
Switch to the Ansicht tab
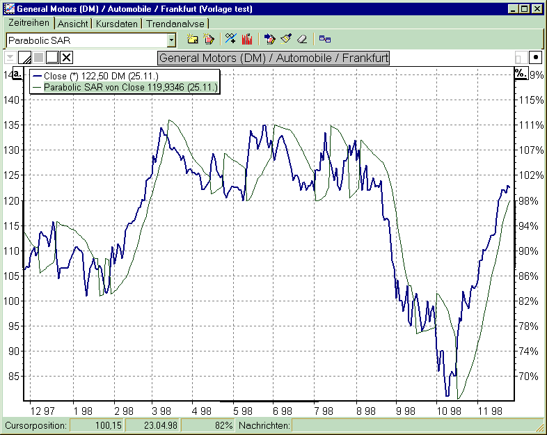73,24
